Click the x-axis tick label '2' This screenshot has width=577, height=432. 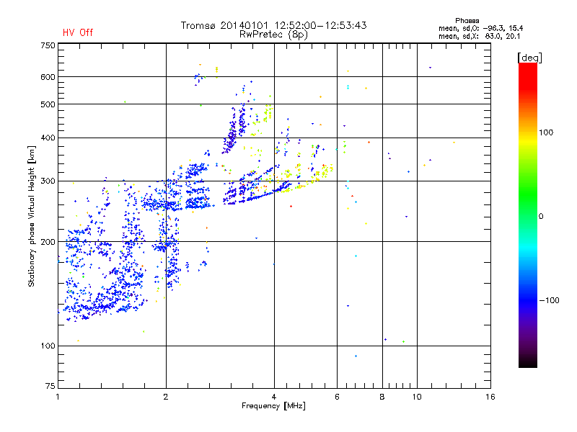click(x=166, y=397)
